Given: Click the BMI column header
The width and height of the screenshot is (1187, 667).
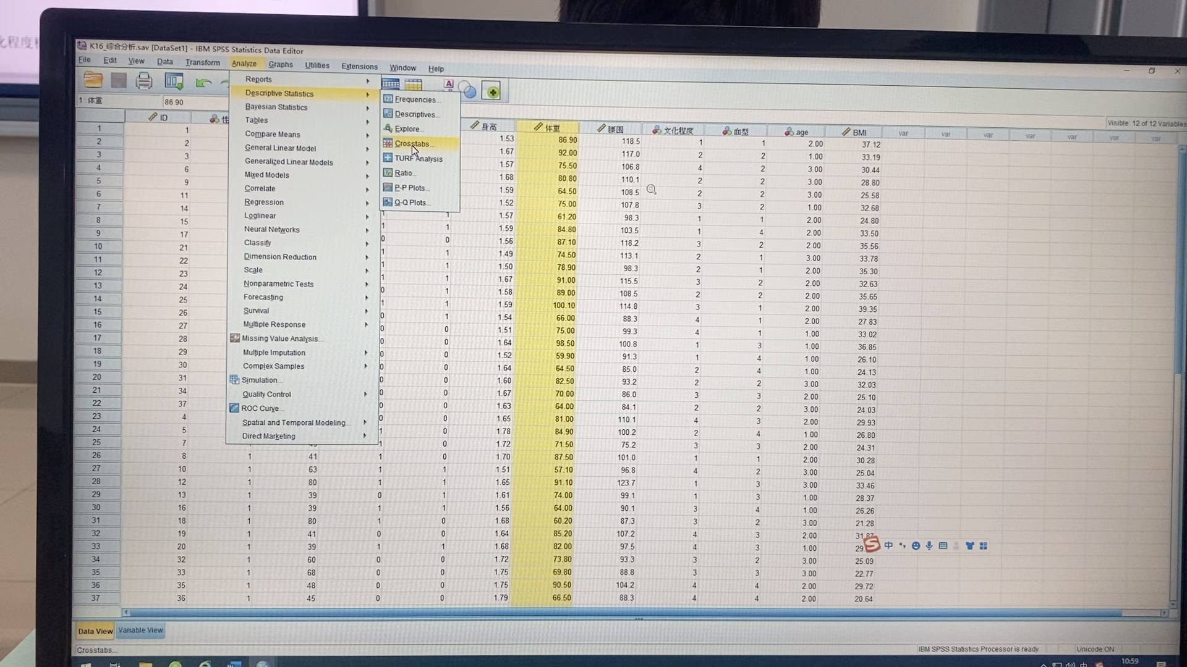Looking at the screenshot, I should [x=859, y=132].
